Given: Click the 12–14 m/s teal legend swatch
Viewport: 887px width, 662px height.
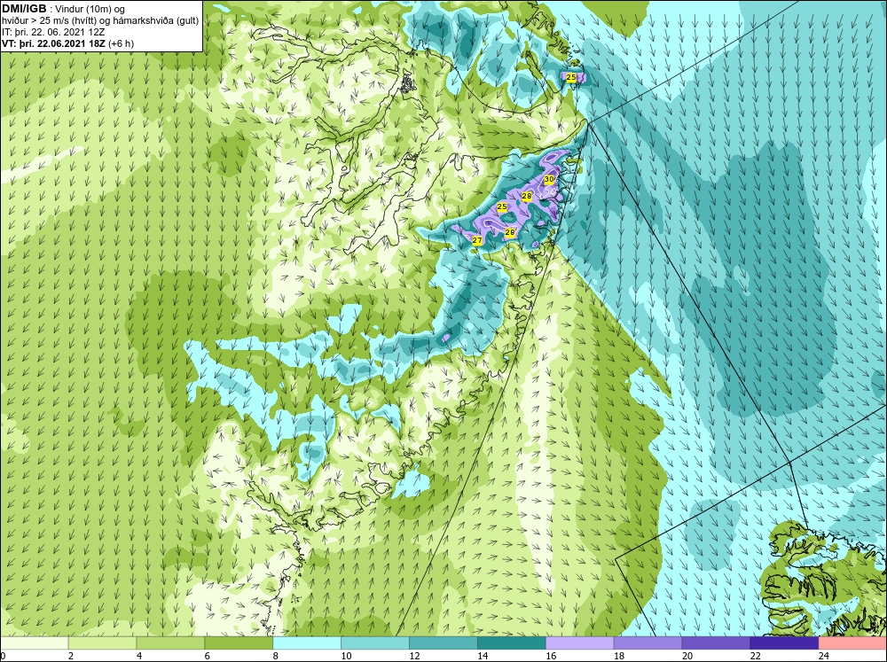Looking at the screenshot, I should point(443,643).
